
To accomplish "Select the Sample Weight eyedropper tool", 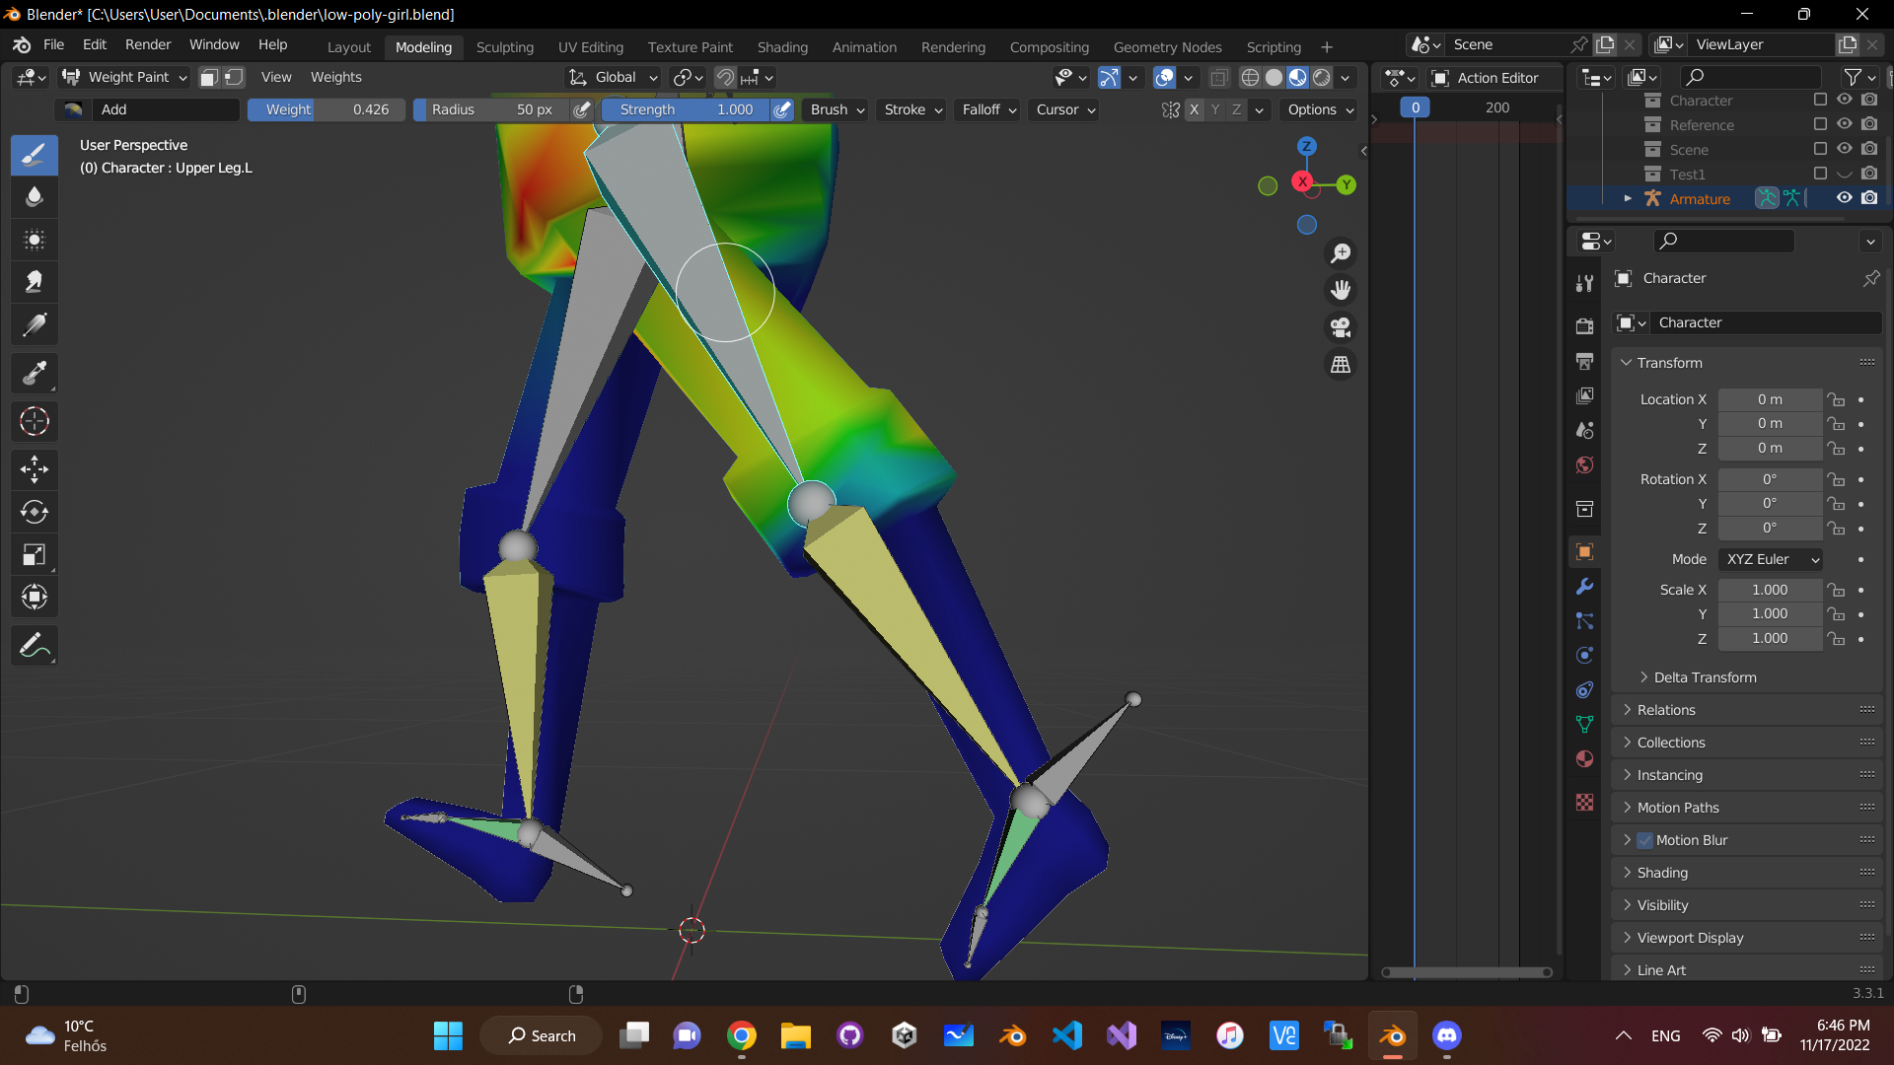I will click(x=35, y=373).
